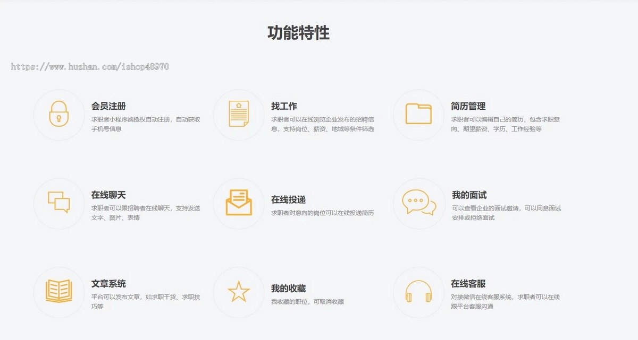Click the 我的面试 feature title
This screenshot has height=340, width=638.
[469, 195]
